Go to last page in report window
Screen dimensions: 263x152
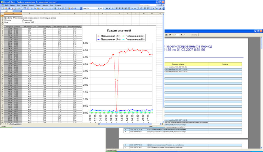tap(184, 35)
